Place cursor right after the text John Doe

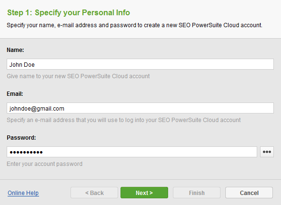coord(35,64)
